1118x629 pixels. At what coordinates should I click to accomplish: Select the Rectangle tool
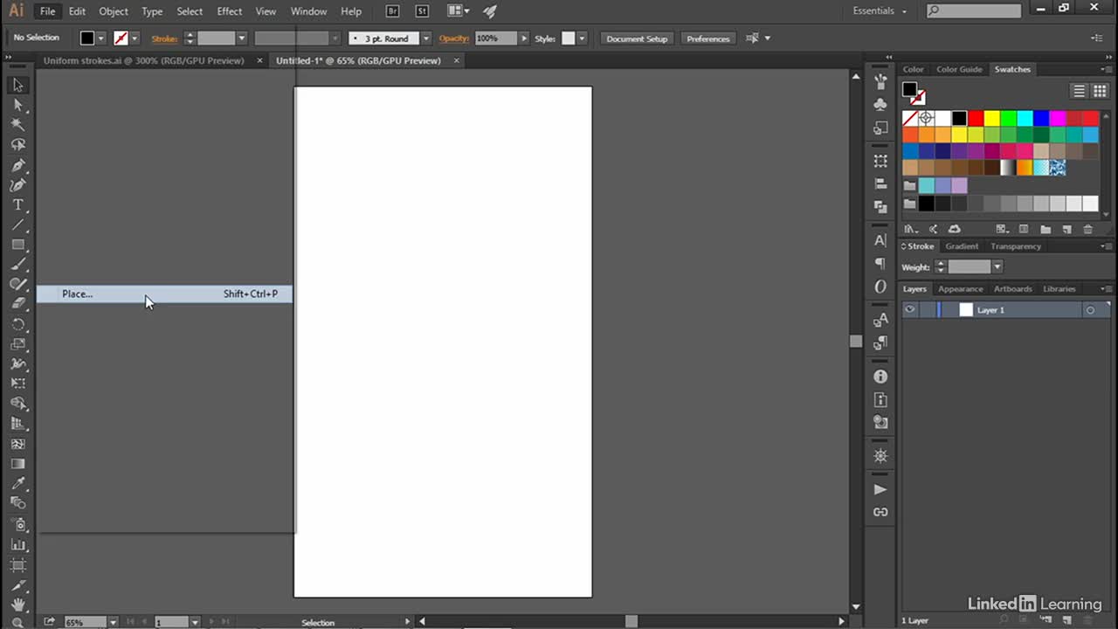tap(17, 245)
